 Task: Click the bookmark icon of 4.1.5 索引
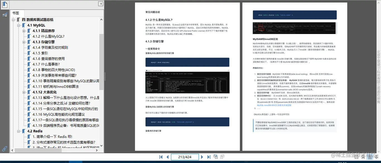pos(29,53)
